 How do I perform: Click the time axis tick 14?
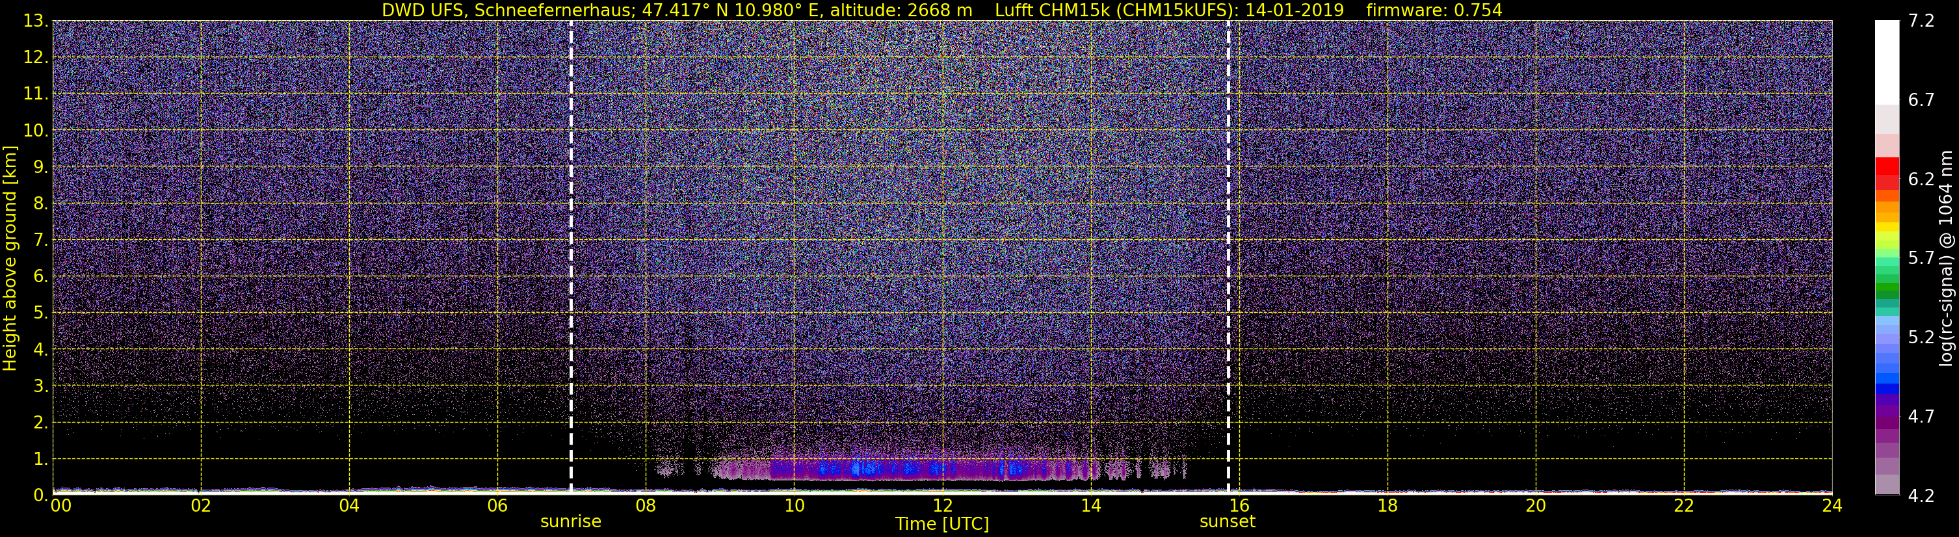point(1090,505)
